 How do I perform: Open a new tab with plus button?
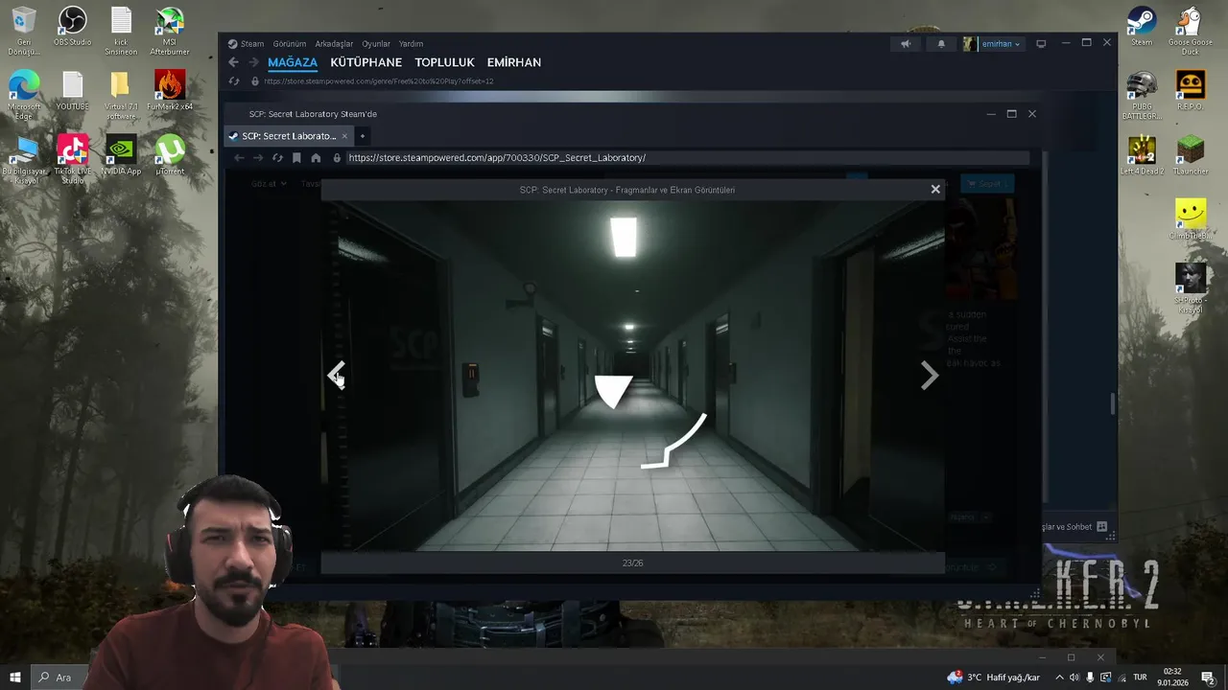362,136
